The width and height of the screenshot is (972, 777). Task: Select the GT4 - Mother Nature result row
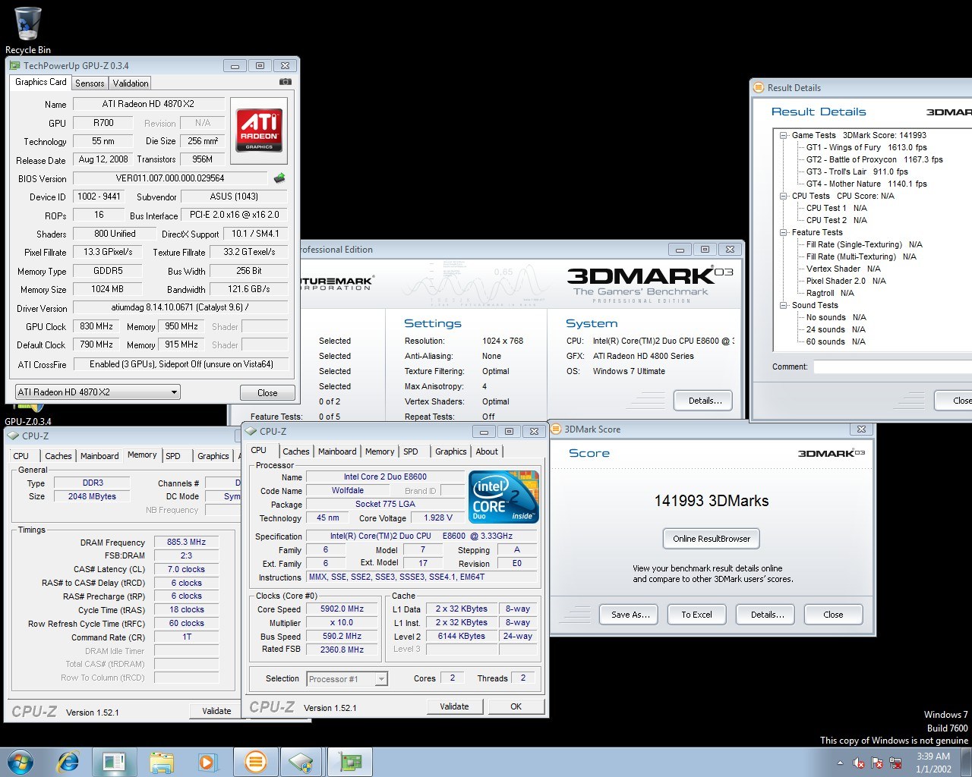(x=866, y=184)
